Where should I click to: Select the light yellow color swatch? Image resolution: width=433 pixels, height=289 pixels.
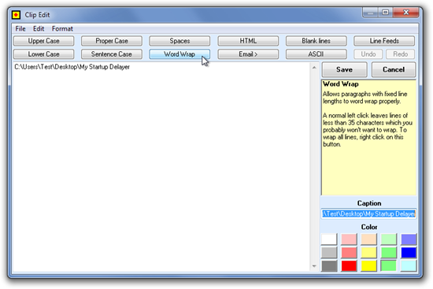click(368, 253)
